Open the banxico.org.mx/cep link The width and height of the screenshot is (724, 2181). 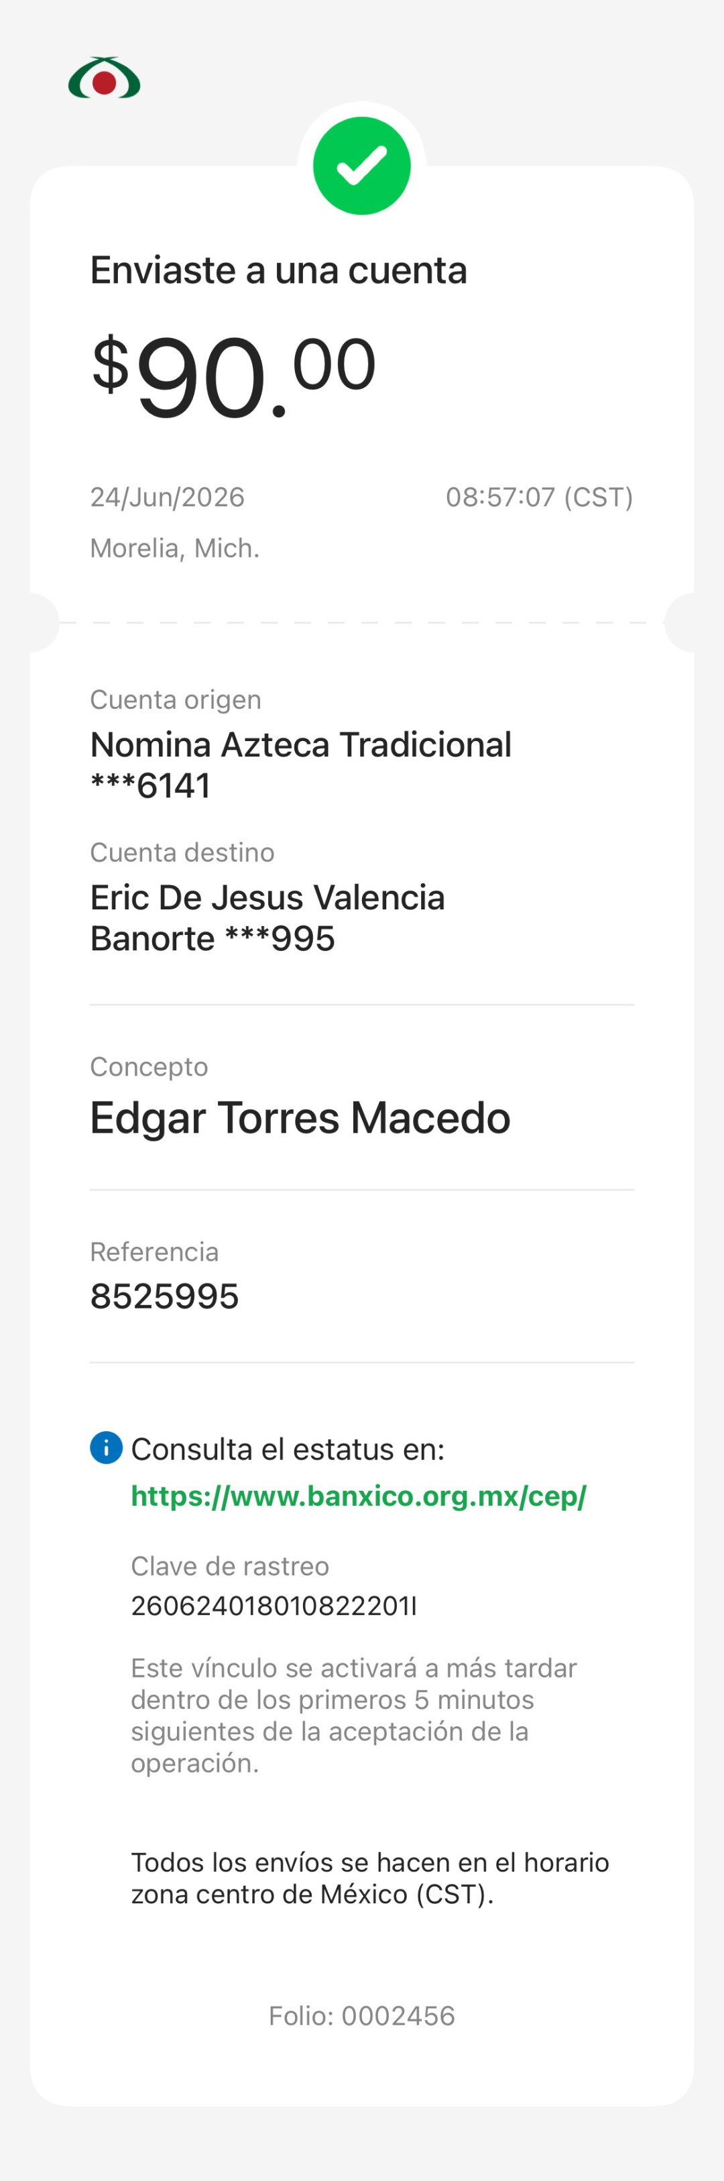pyautogui.click(x=358, y=1496)
